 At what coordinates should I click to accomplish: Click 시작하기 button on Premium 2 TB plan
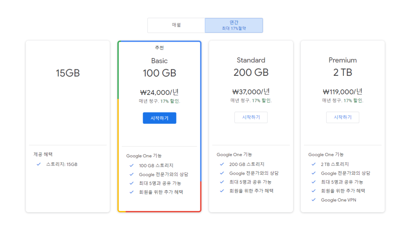click(x=342, y=117)
